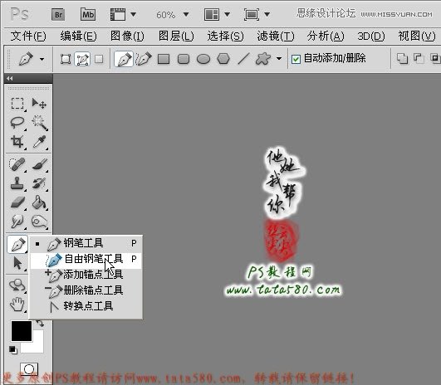441x385 pixels.
Task: Select the Rounded Rectangle shape option
Action: click(x=184, y=59)
